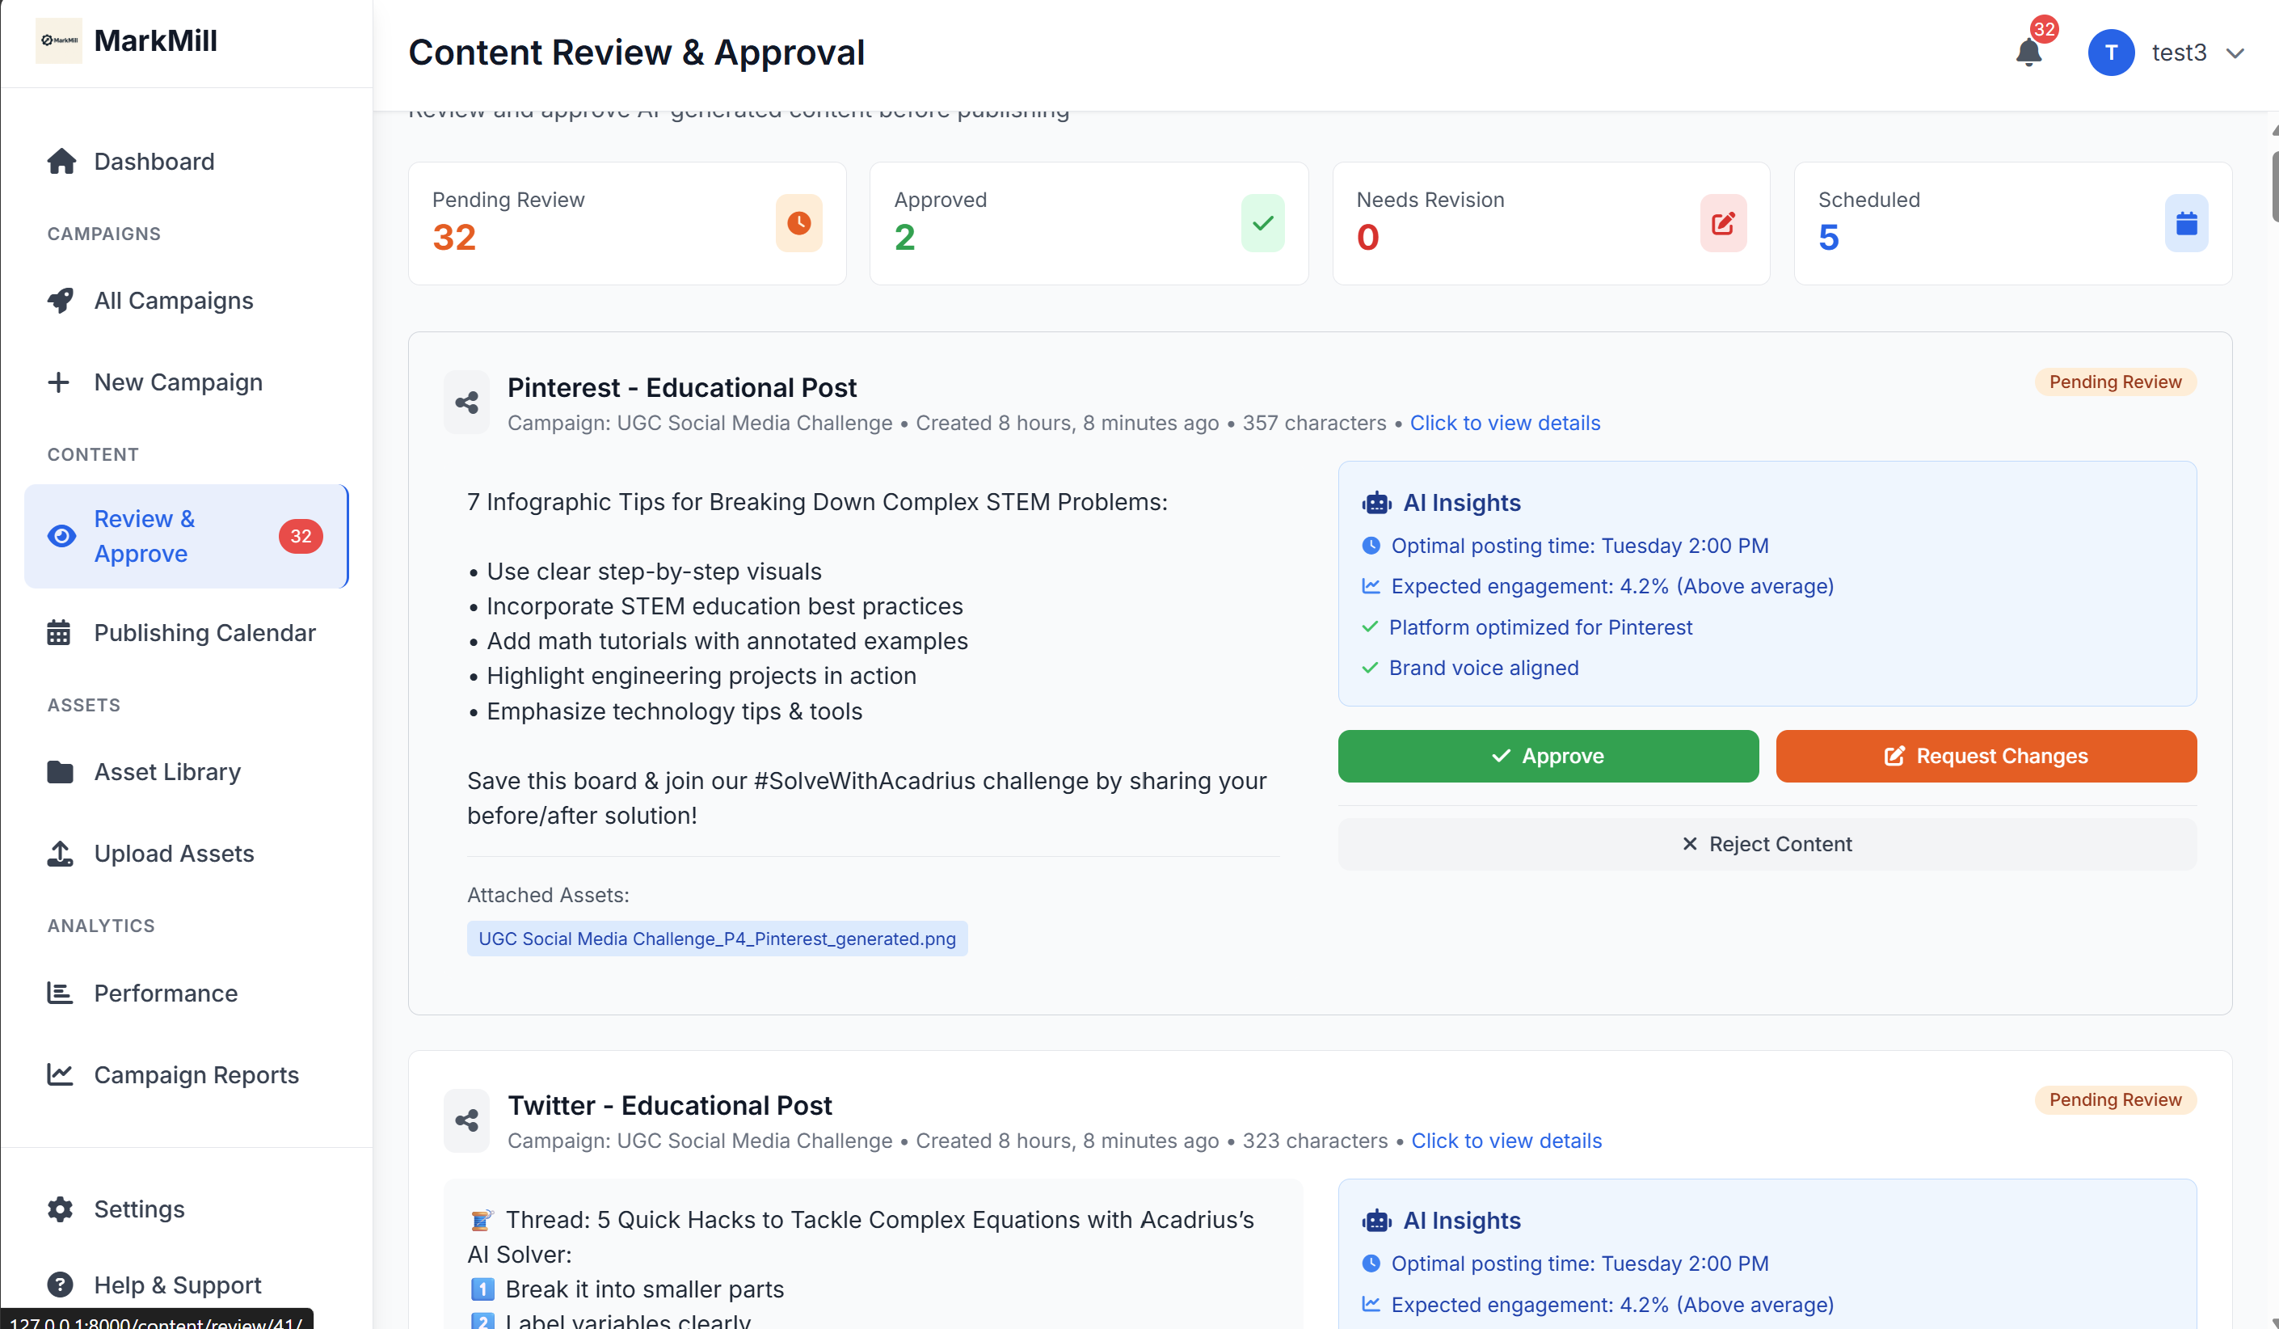The height and width of the screenshot is (1329, 2279).
Task: Click to view Twitter post details
Action: [x=1506, y=1140]
